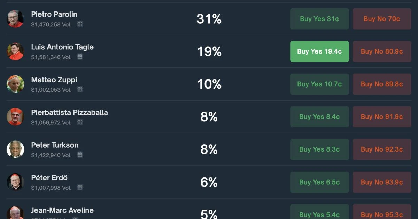Click the gift icon next to Matteo Zuppi volume
The width and height of the screenshot is (418, 219).
pyautogui.click(x=80, y=89)
